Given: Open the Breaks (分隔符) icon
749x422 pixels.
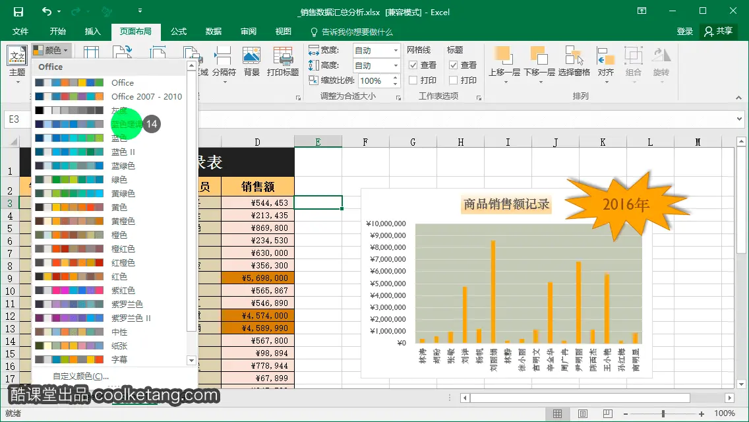Looking at the screenshot, I should pos(224,57).
